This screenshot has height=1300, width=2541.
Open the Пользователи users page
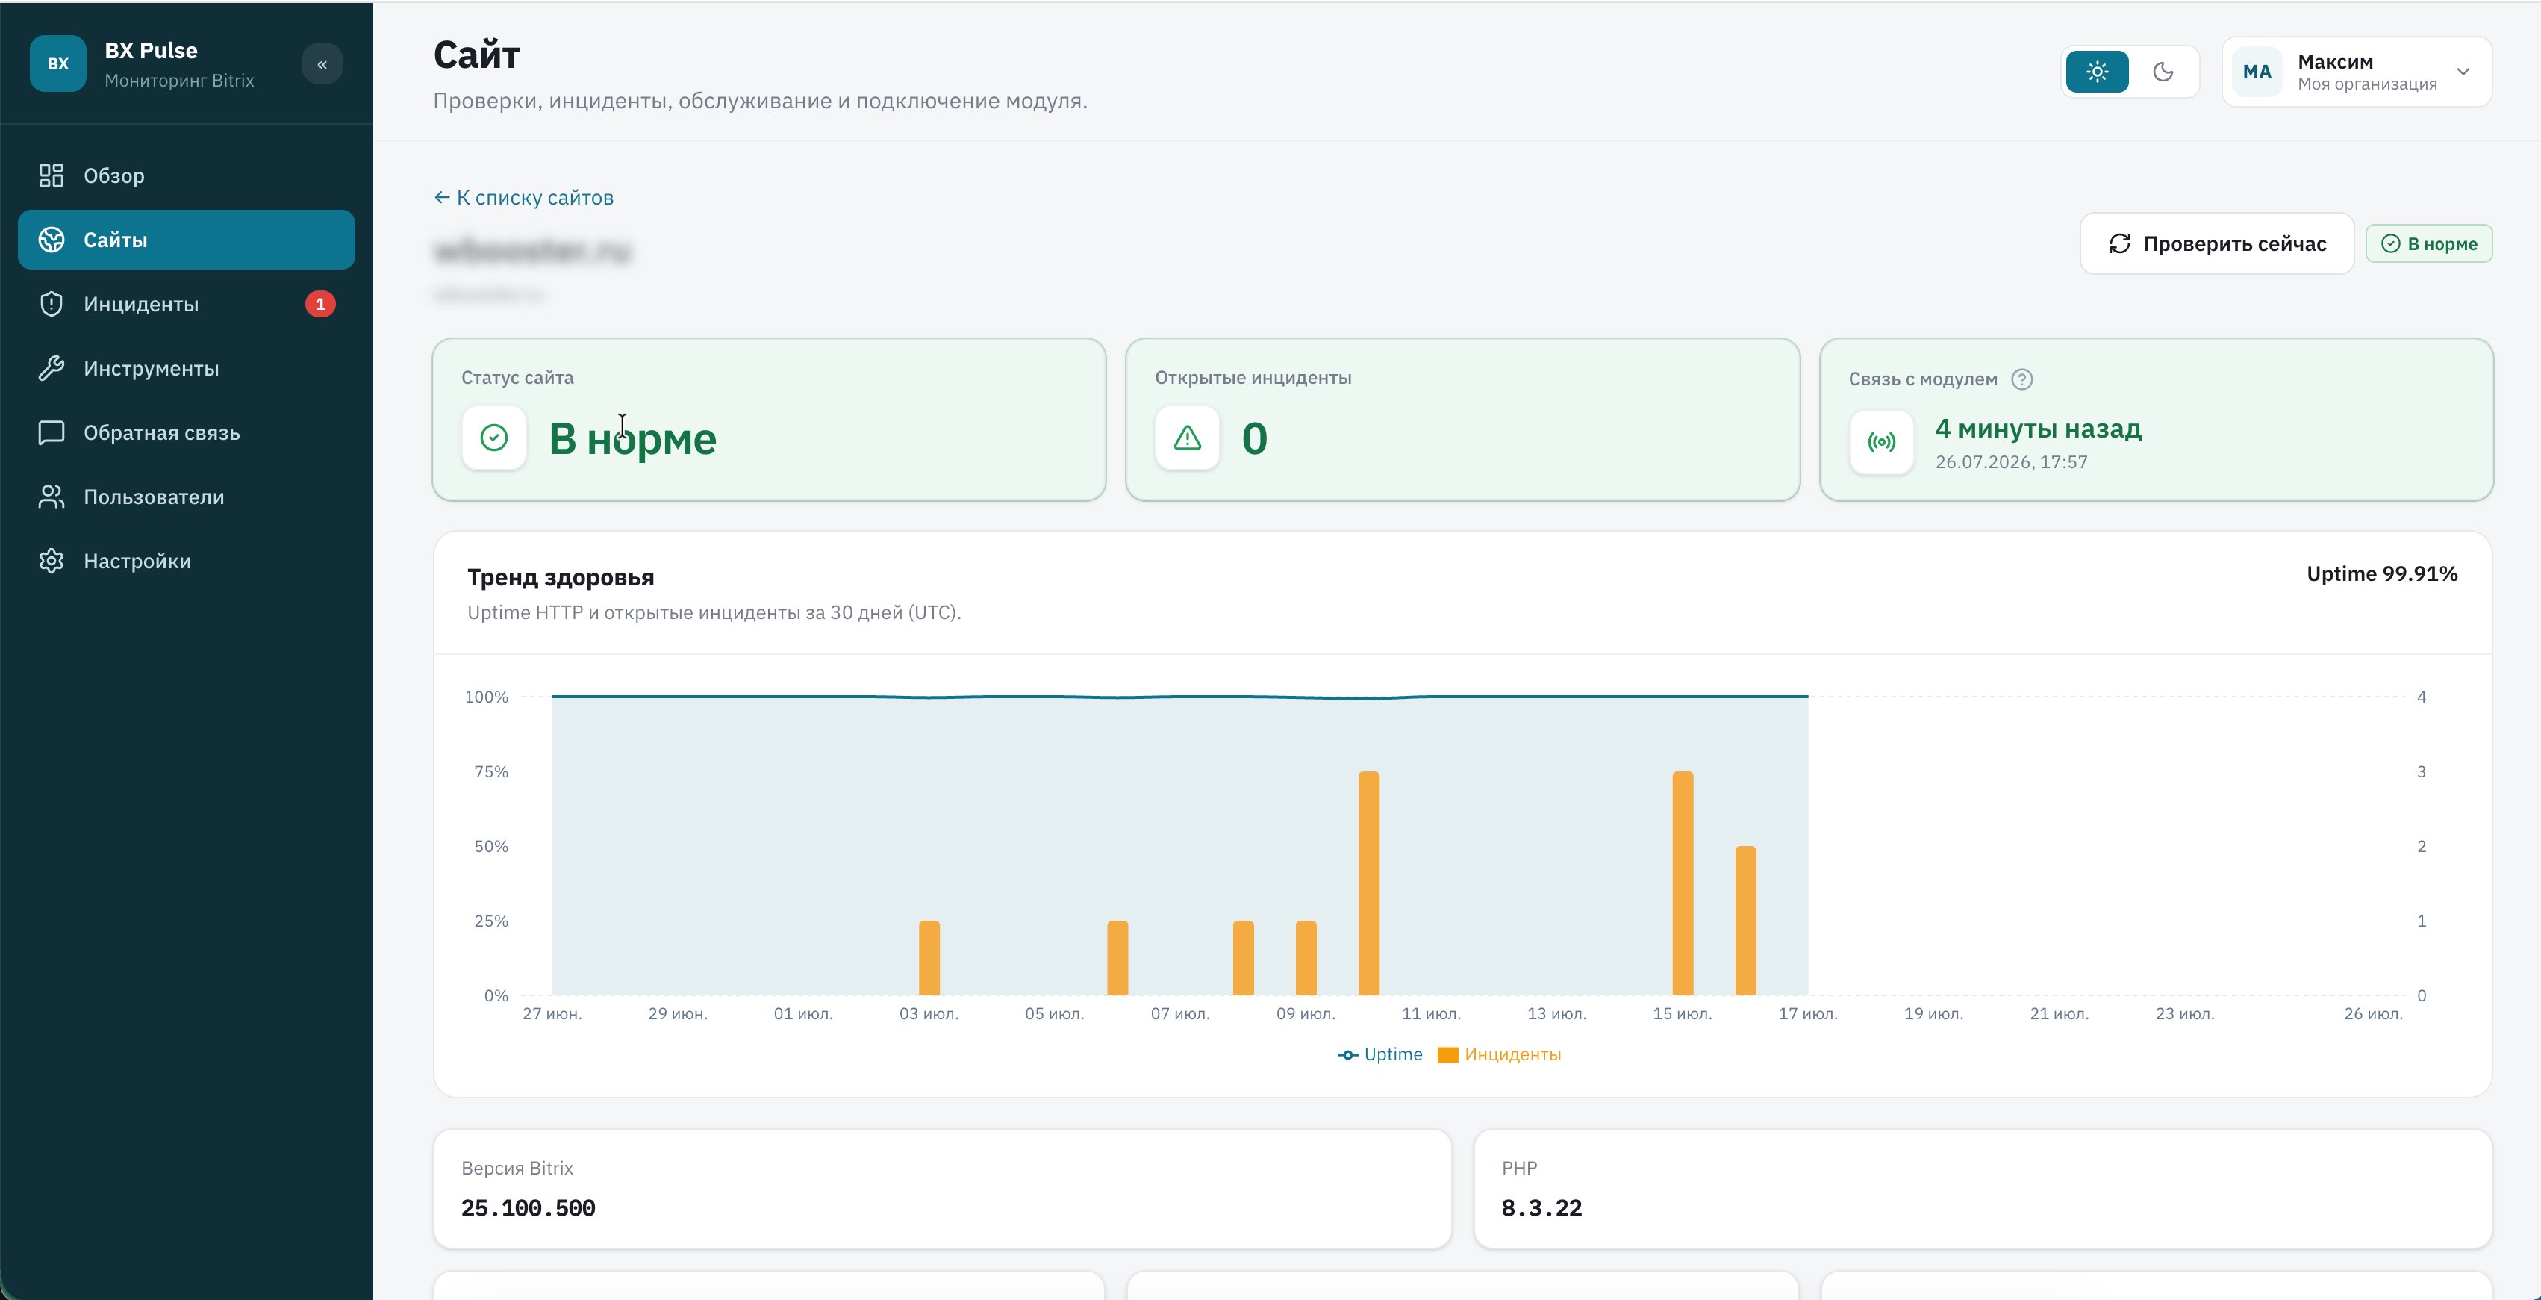pos(187,496)
